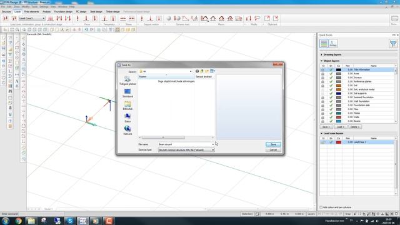Sort files by Namn column header
This screenshot has height=225, width=400.
coord(166,77)
